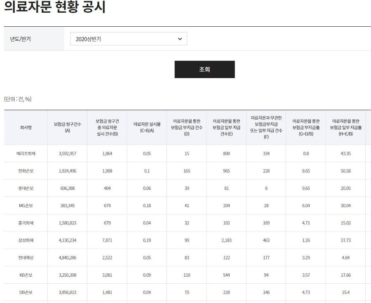Click the value 1,924,496 in 한화손보 row
The width and height of the screenshot is (371, 303).
point(68,171)
